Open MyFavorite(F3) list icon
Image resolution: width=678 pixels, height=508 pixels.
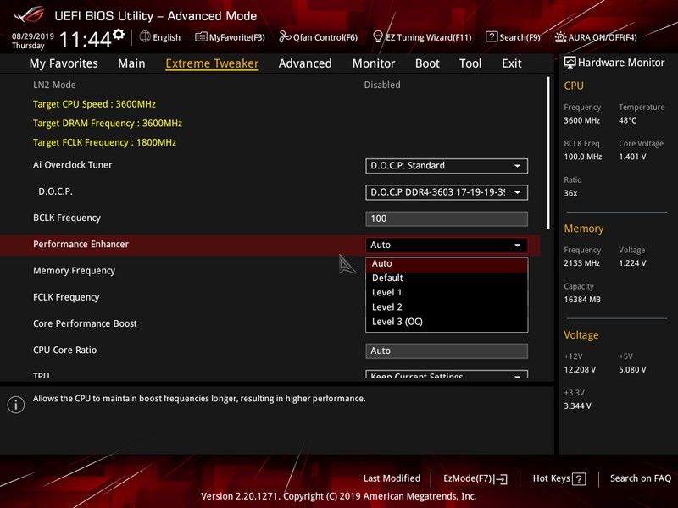[x=201, y=37]
